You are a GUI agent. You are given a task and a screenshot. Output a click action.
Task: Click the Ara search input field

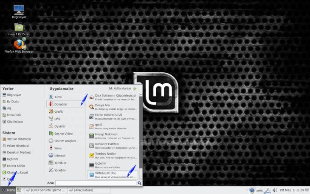96,183
